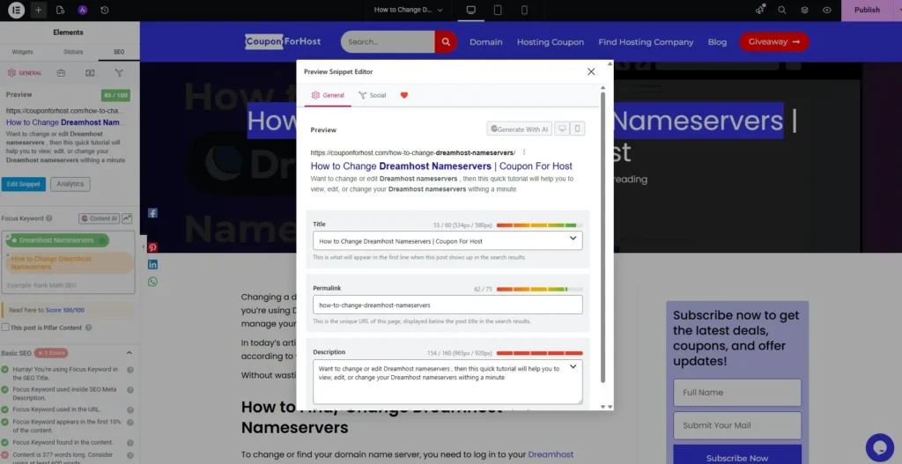Select mobile preview icon in snippet editor

(x=578, y=129)
